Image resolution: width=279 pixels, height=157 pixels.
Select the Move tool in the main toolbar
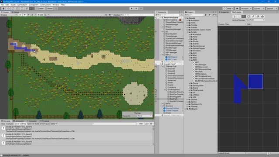click(8, 8)
